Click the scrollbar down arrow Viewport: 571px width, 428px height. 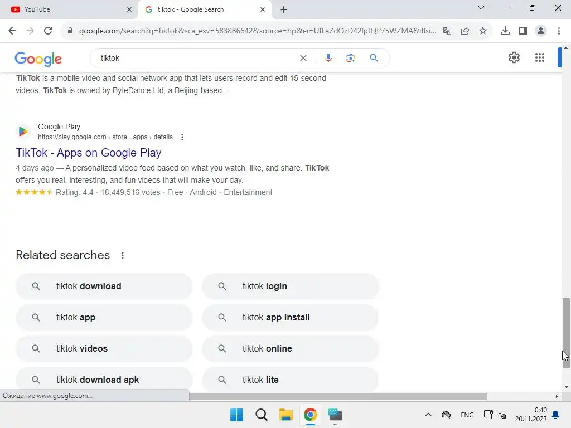(x=566, y=387)
